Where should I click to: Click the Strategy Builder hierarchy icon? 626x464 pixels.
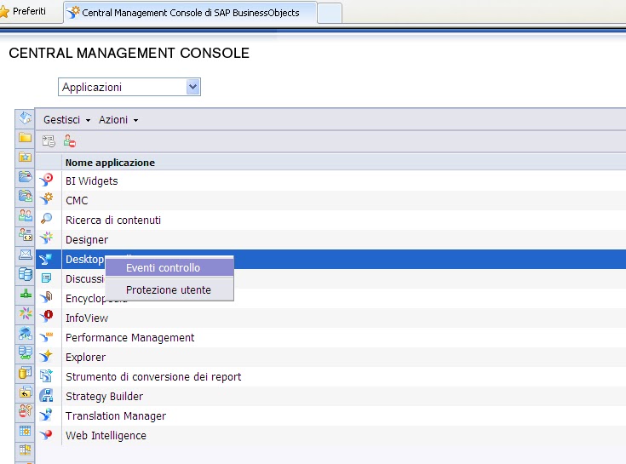(x=46, y=396)
